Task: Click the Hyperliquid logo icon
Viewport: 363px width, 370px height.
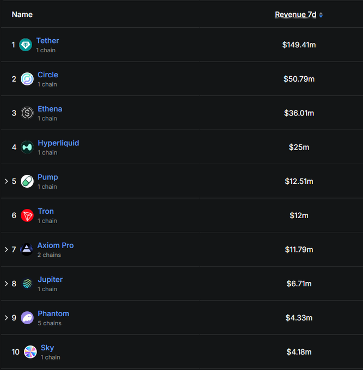Action: pyautogui.click(x=27, y=147)
